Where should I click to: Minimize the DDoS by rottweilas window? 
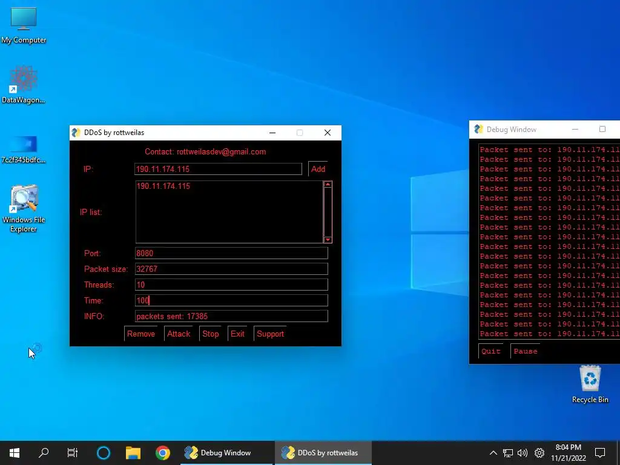tap(272, 133)
